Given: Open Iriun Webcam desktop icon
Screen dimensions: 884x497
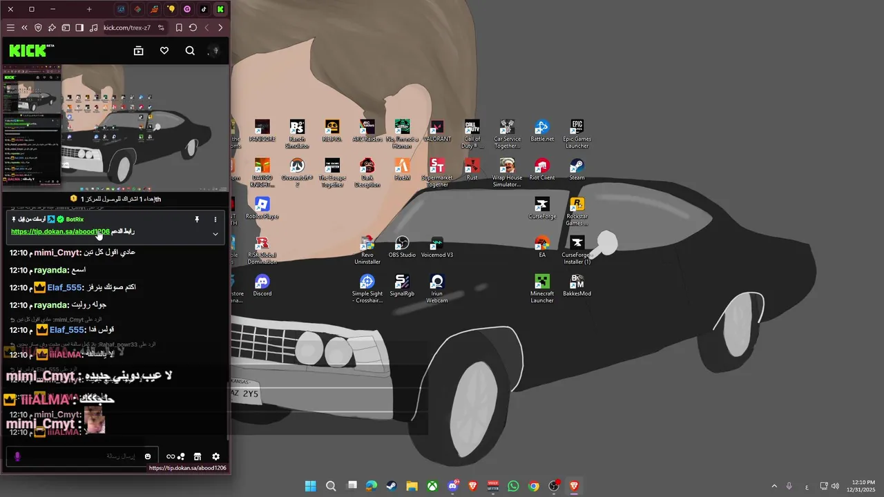Looking at the screenshot, I should point(436,289).
